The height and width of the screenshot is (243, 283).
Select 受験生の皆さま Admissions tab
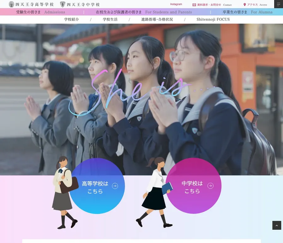pos(41,12)
